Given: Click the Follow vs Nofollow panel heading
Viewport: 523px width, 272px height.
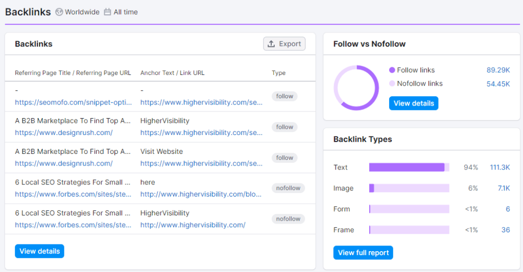Looking at the screenshot, I should tap(369, 44).
